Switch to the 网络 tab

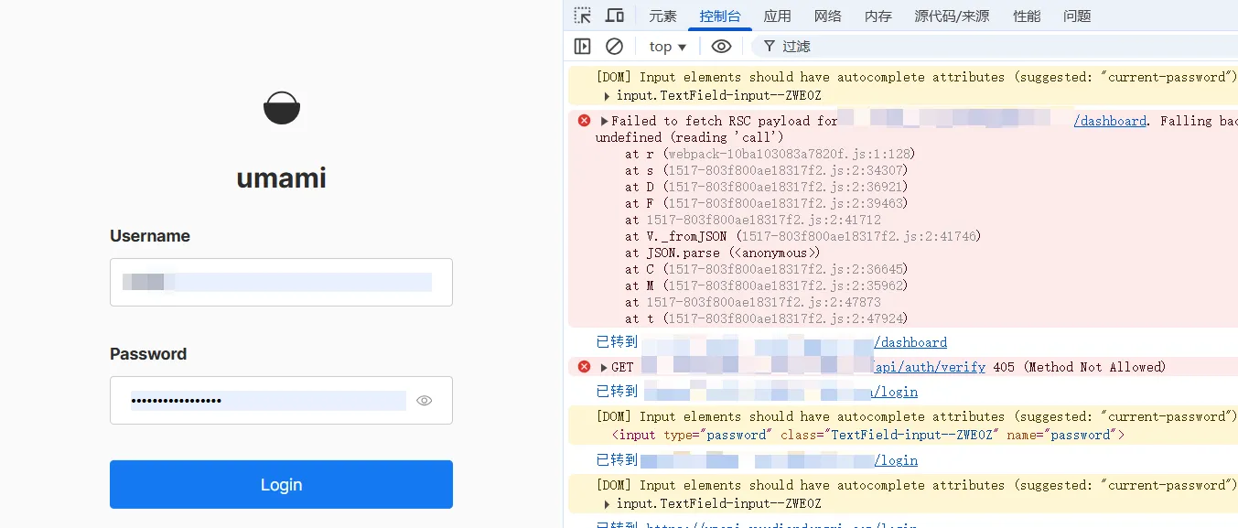point(827,15)
